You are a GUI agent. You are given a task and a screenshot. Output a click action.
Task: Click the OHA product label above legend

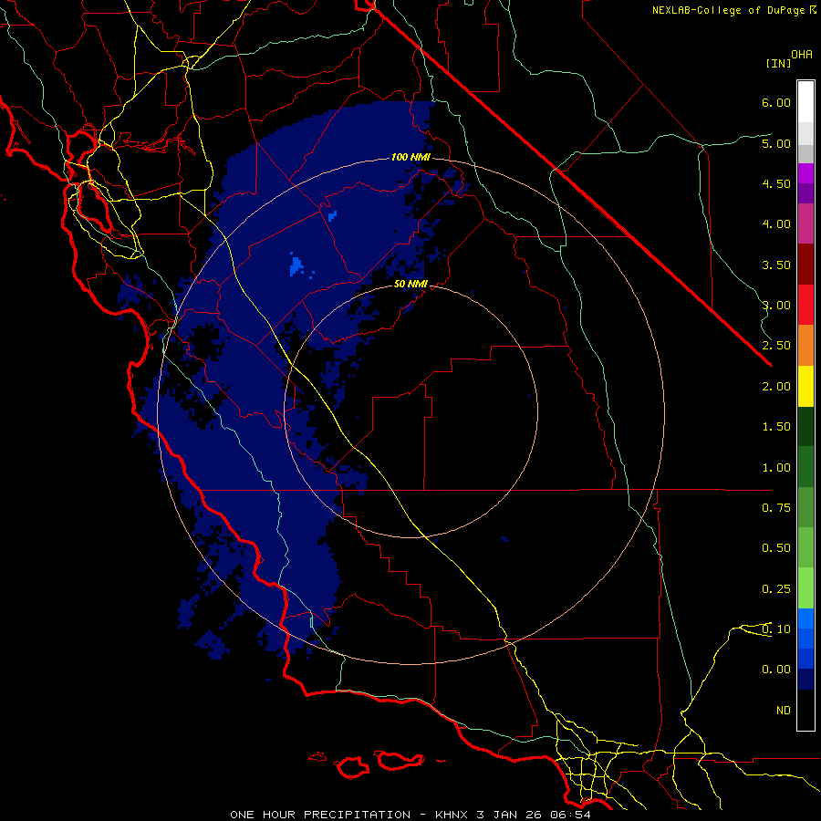(802, 55)
